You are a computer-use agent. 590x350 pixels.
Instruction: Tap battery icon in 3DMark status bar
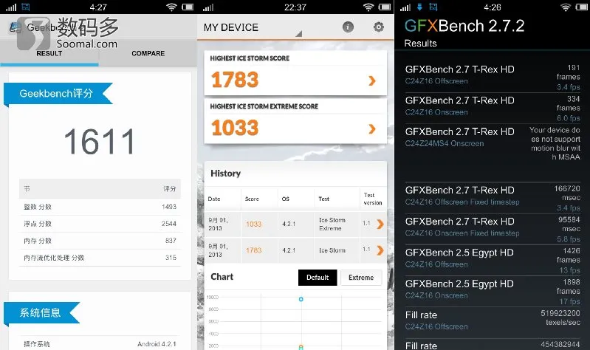[385, 7]
